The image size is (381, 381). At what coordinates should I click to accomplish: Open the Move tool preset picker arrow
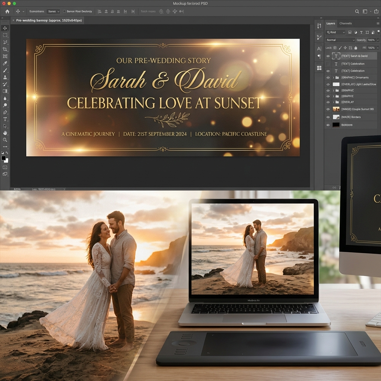pos(23,12)
